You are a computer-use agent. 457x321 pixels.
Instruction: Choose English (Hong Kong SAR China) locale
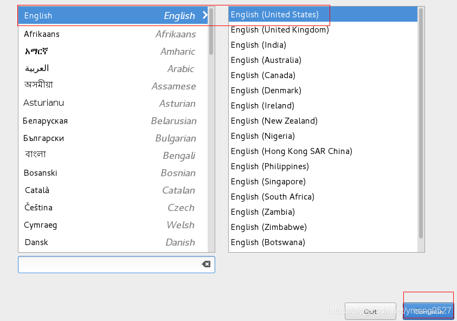[323, 151]
